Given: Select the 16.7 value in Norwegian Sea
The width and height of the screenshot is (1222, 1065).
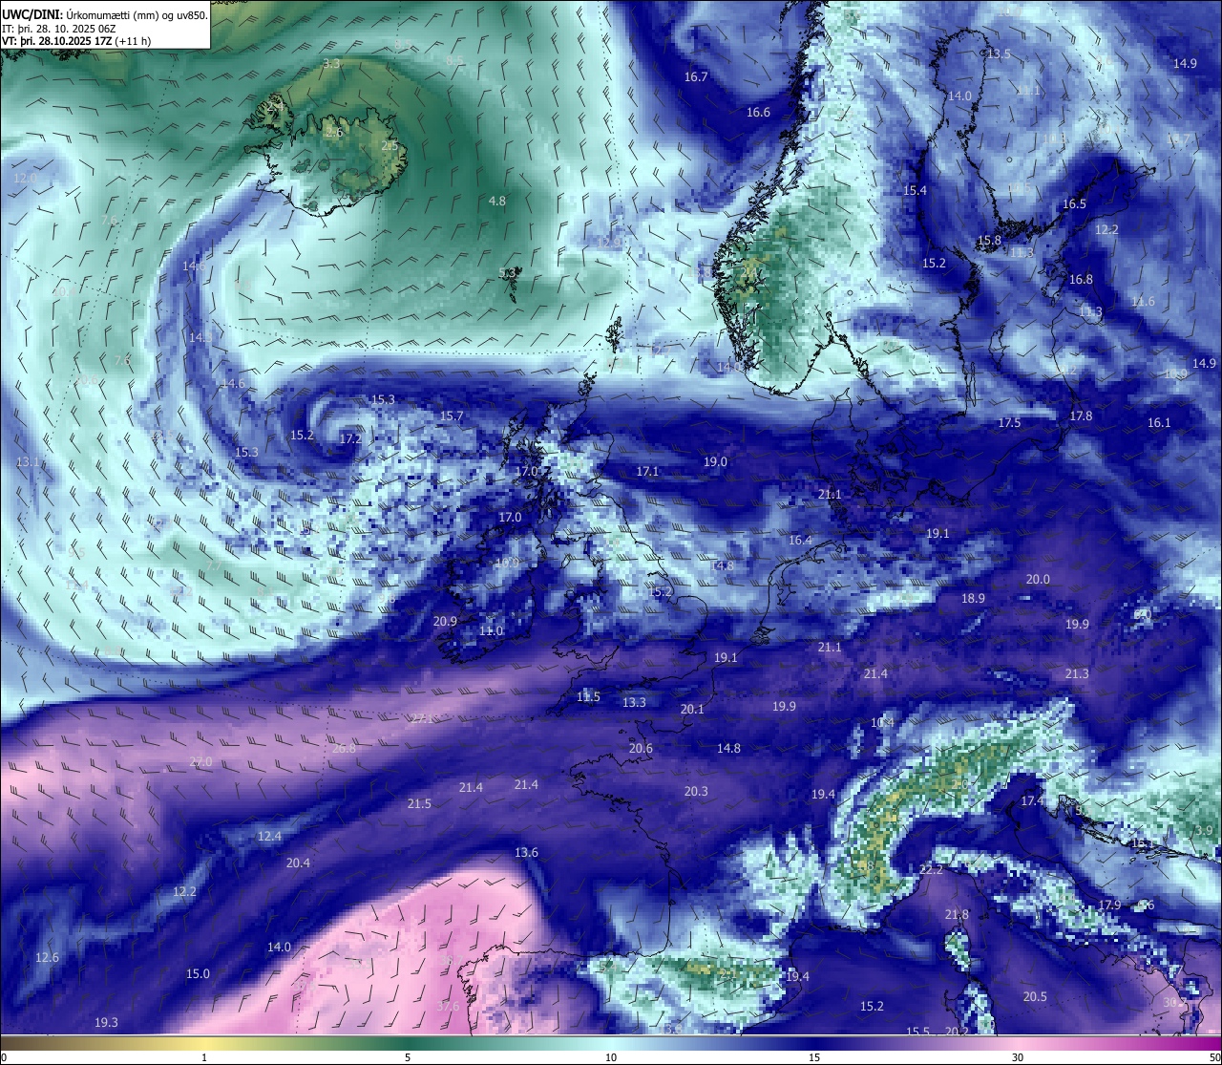Looking at the screenshot, I should click(x=696, y=77).
